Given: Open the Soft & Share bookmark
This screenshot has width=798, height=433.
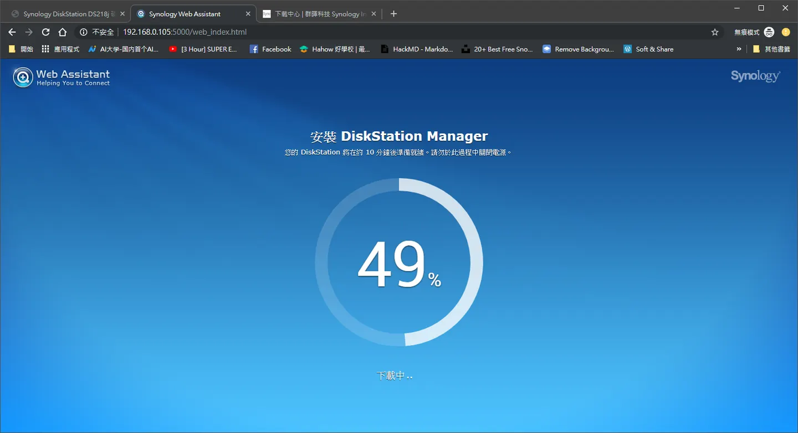Looking at the screenshot, I should pos(648,49).
